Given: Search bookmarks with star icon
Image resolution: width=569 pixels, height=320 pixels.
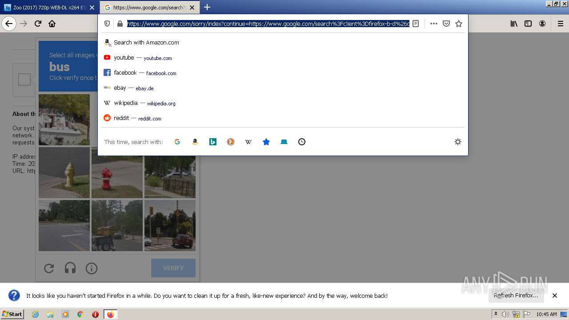Looking at the screenshot, I should (x=266, y=142).
